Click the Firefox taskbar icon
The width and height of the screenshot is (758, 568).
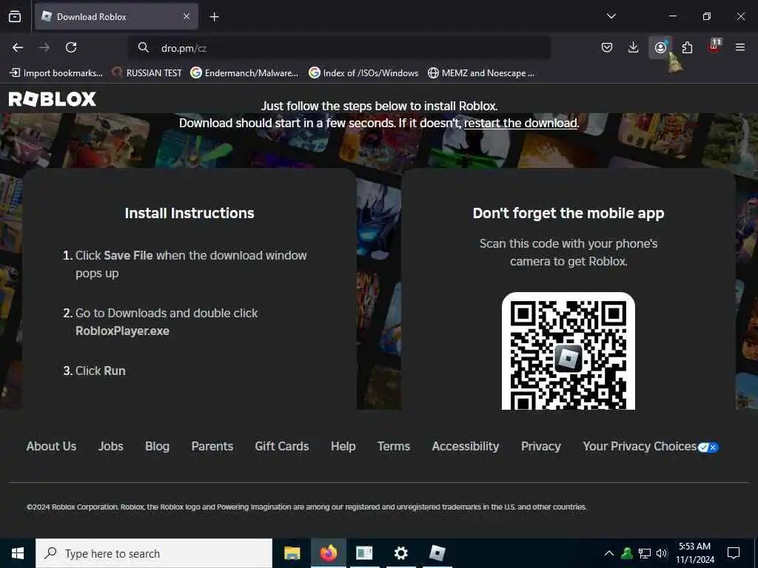click(328, 553)
